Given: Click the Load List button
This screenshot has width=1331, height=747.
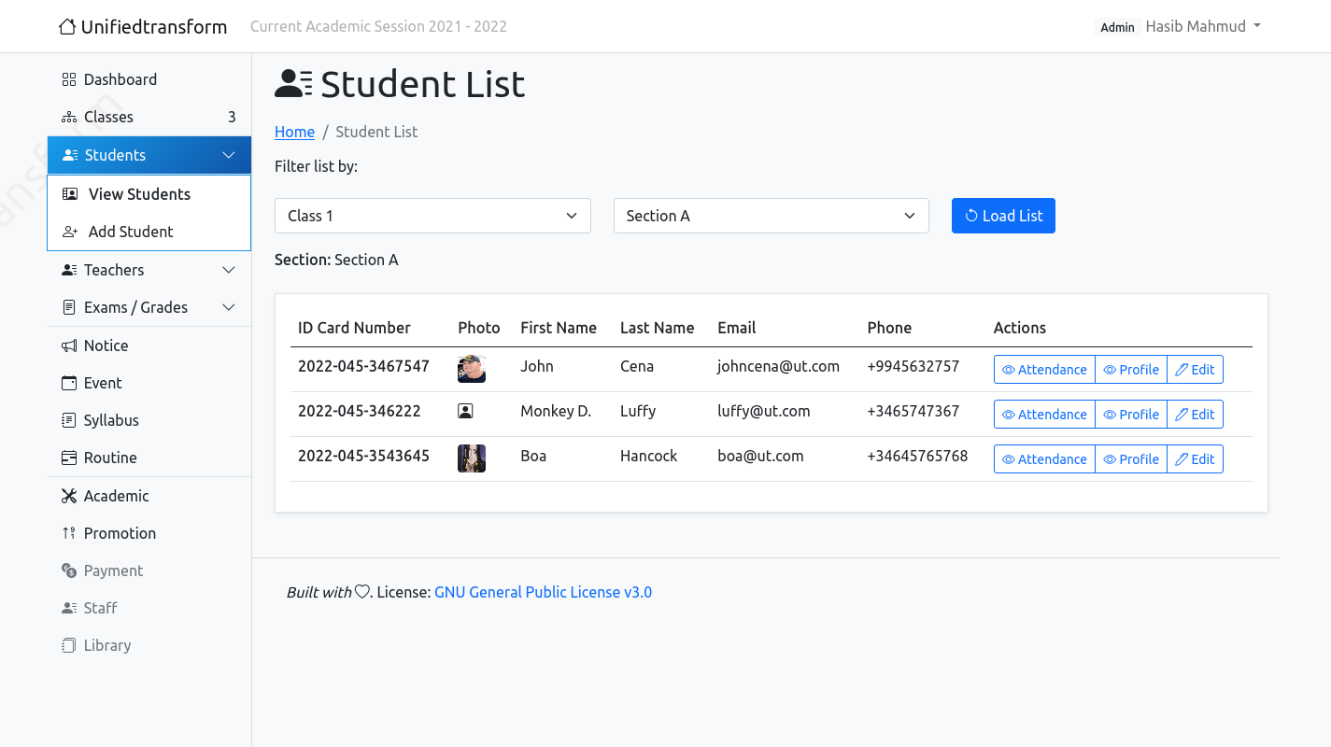Looking at the screenshot, I should 1003,216.
